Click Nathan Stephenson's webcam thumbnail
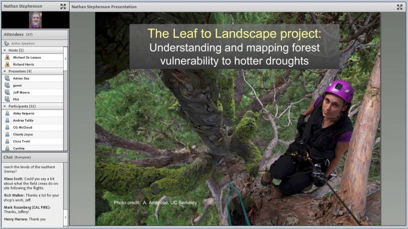 point(35,20)
